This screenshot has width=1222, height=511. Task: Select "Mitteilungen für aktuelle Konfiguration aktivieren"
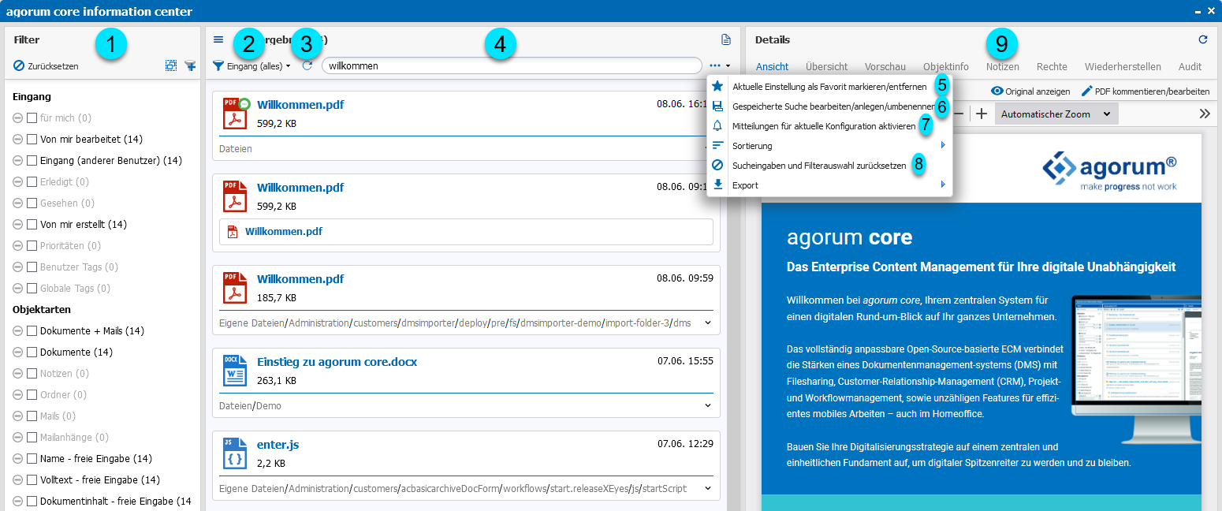(829, 126)
